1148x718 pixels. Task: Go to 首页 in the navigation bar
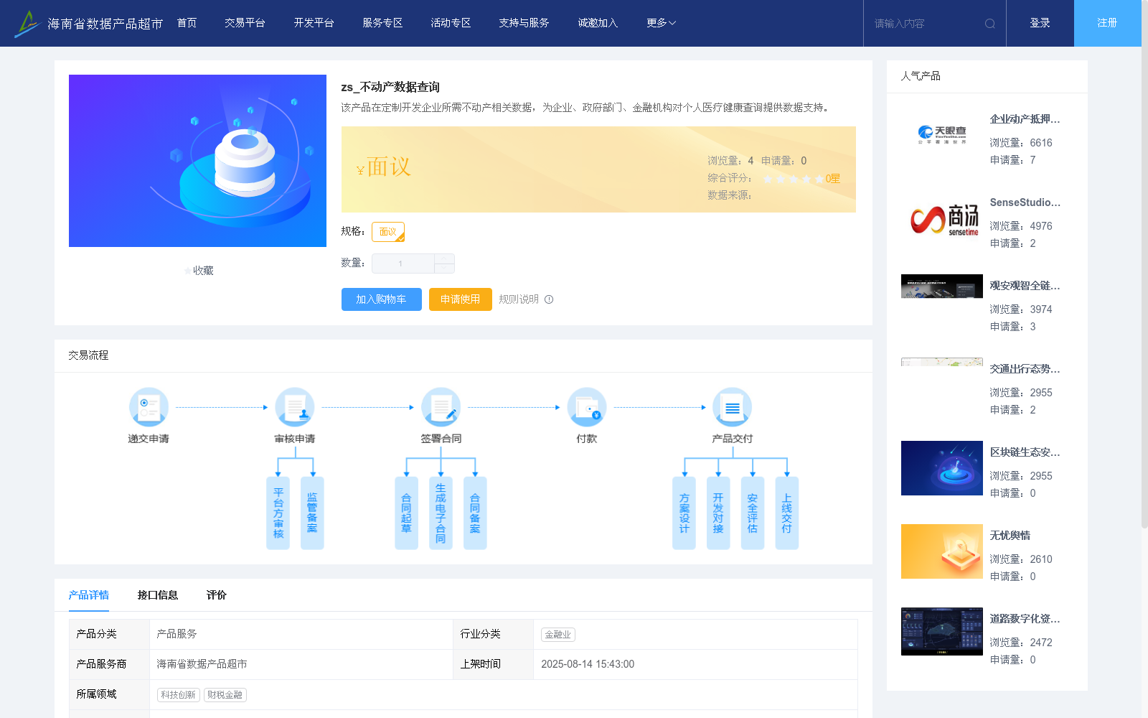(187, 23)
